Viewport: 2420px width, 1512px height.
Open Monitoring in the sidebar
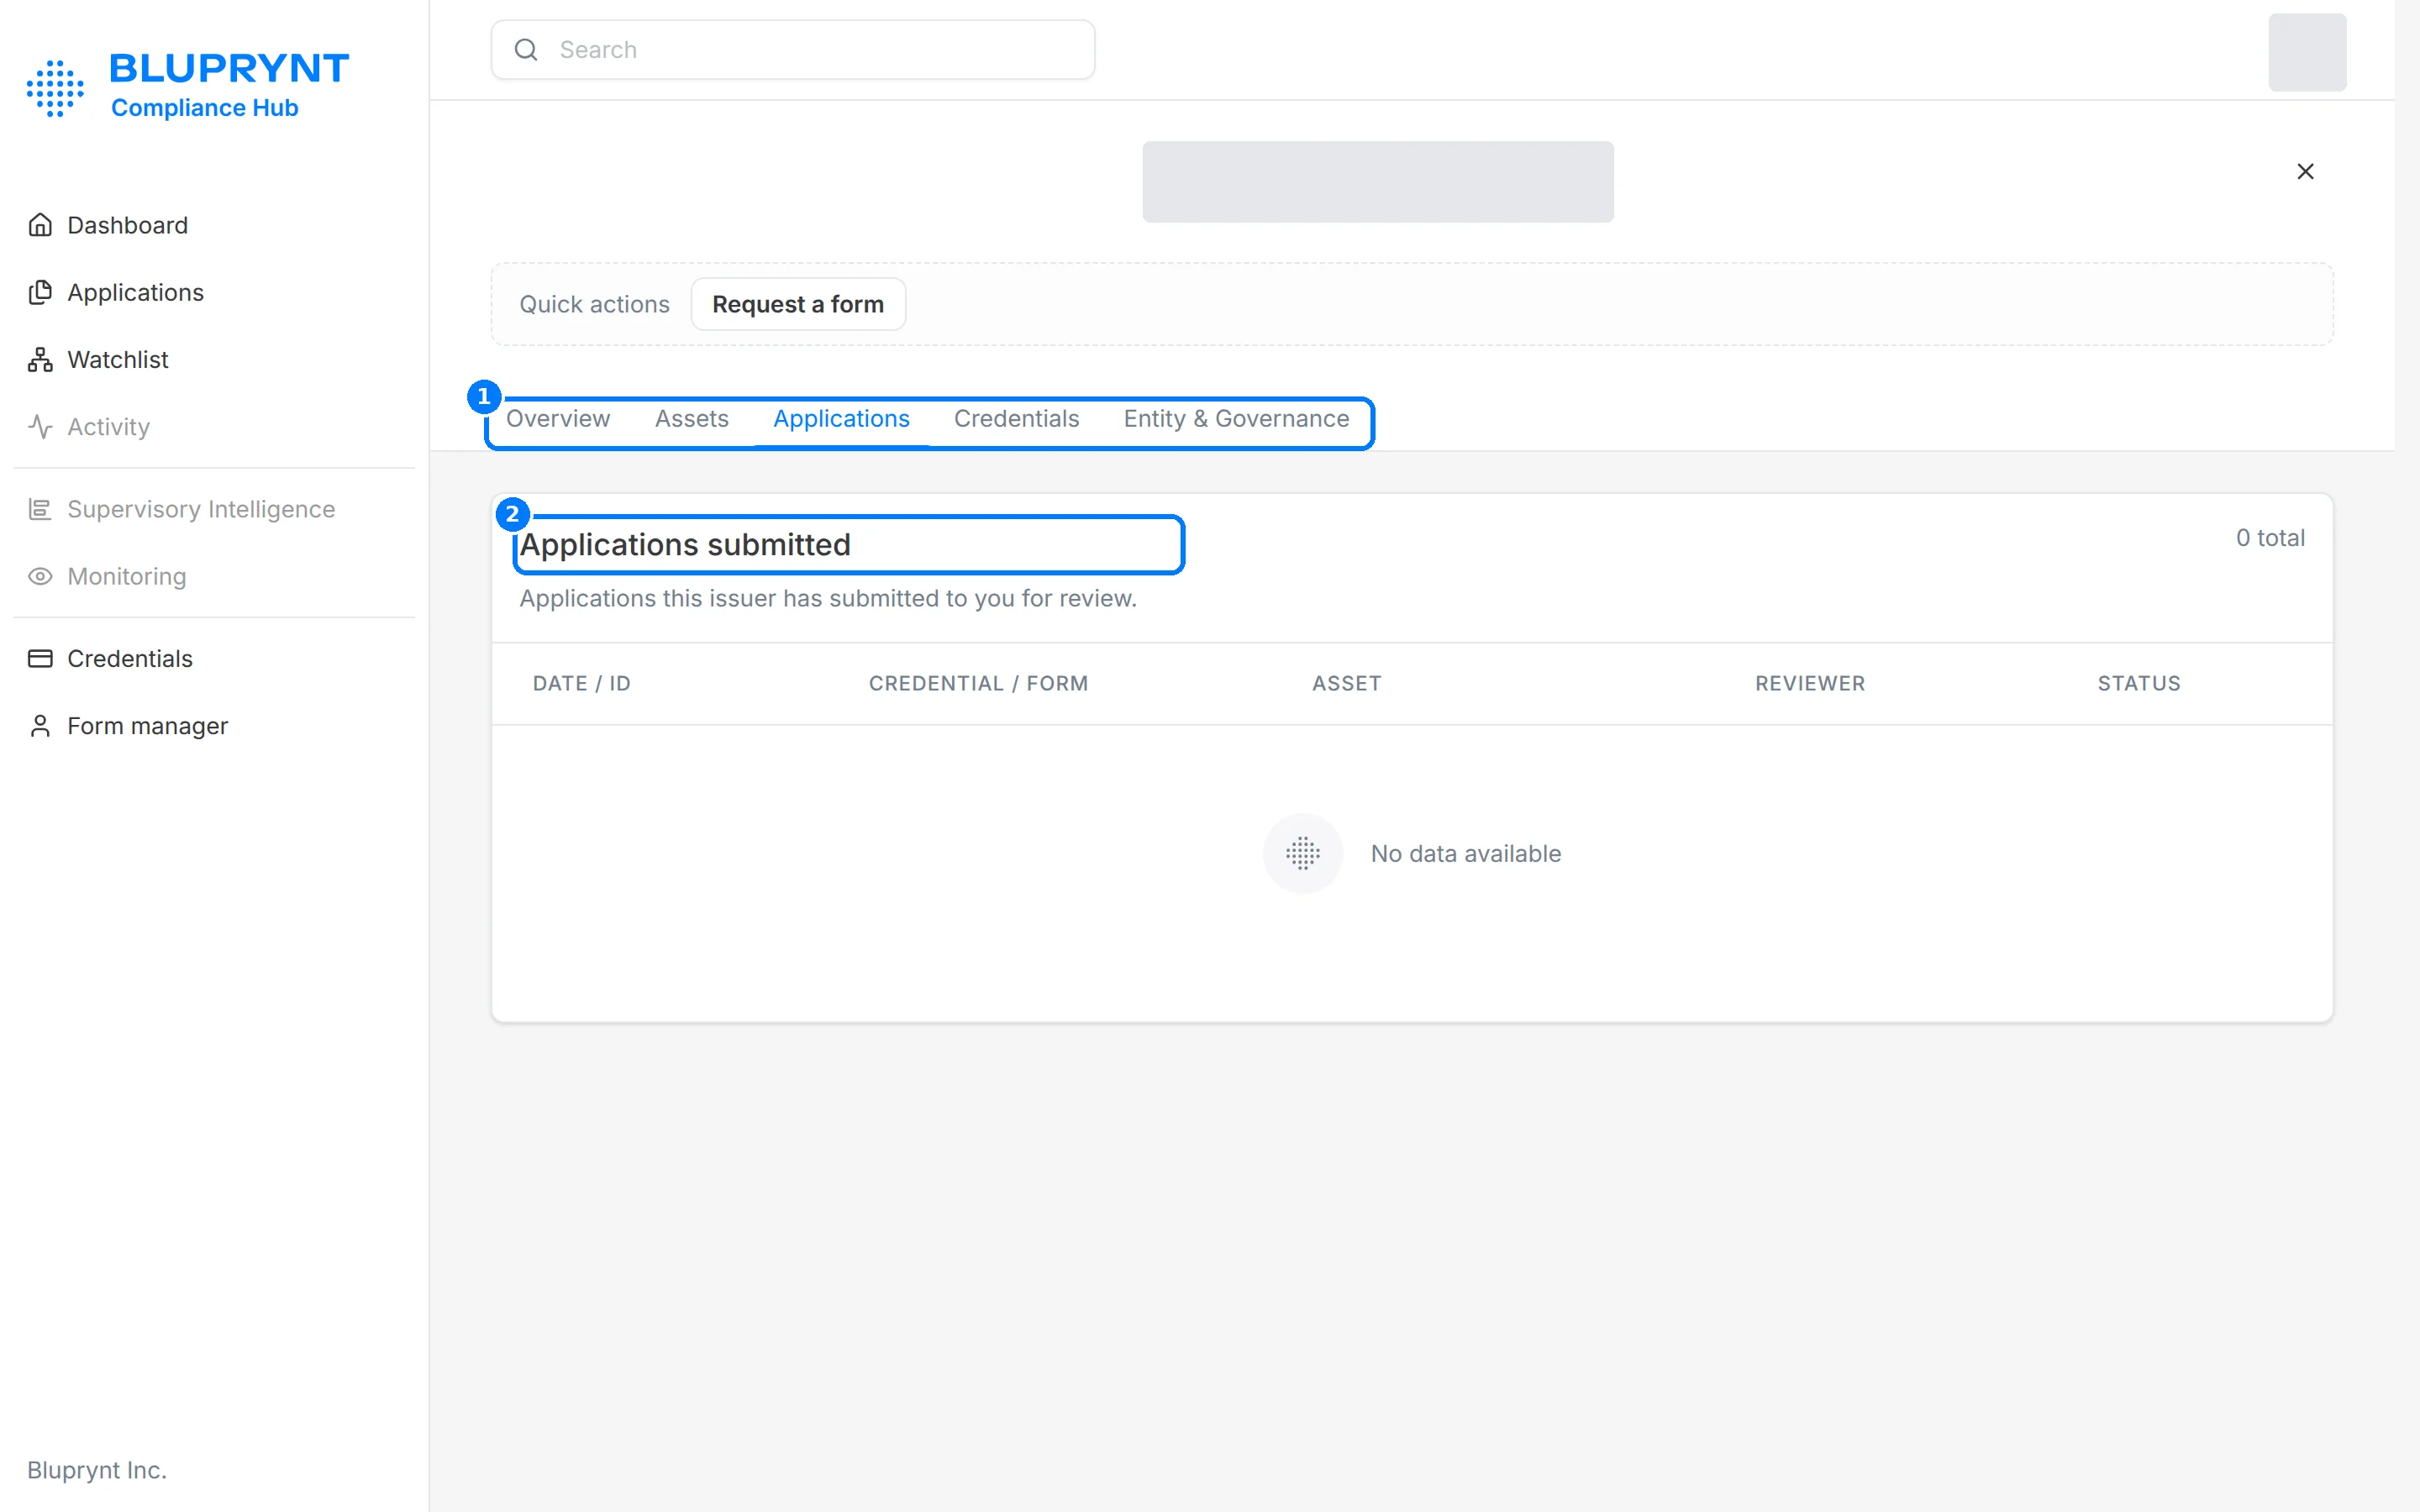point(127,576)
